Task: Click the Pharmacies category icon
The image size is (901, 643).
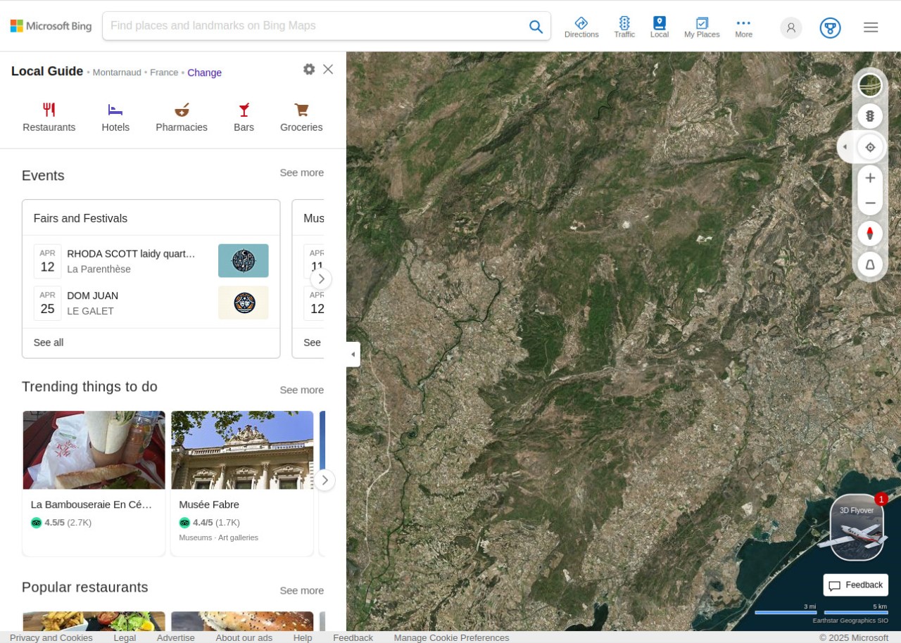Action: click(182, 116)
